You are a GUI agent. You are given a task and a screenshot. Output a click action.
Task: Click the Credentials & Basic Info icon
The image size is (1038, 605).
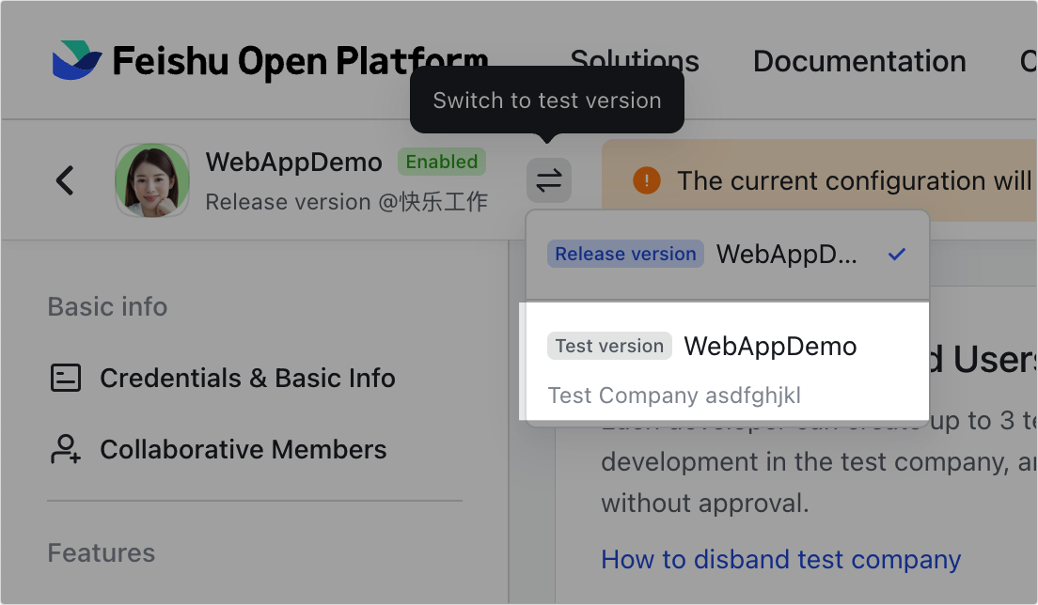(x=66, y=379)
